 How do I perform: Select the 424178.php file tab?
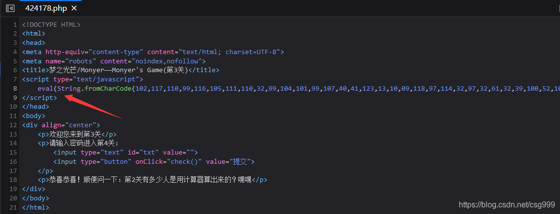point(45,8)
